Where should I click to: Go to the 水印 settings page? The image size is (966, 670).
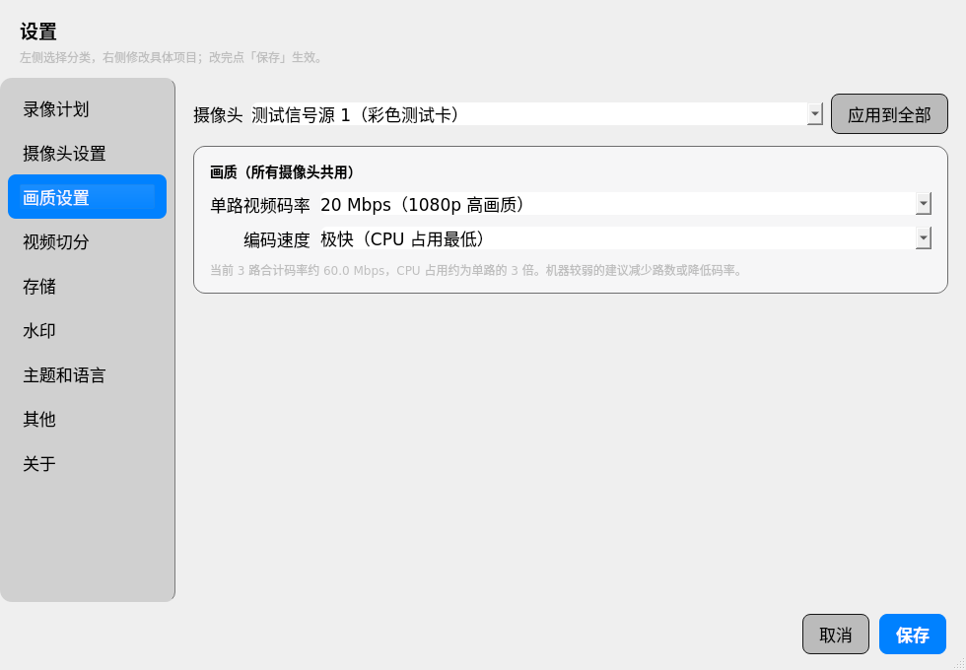(x=87, y=330)
